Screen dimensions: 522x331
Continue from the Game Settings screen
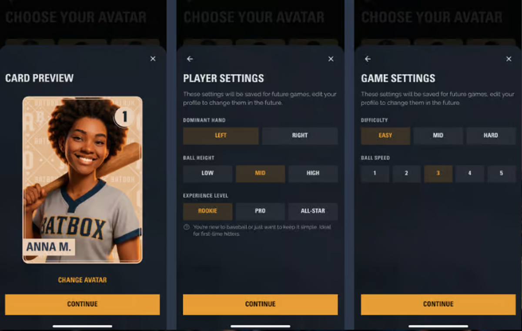click(438, 304)
